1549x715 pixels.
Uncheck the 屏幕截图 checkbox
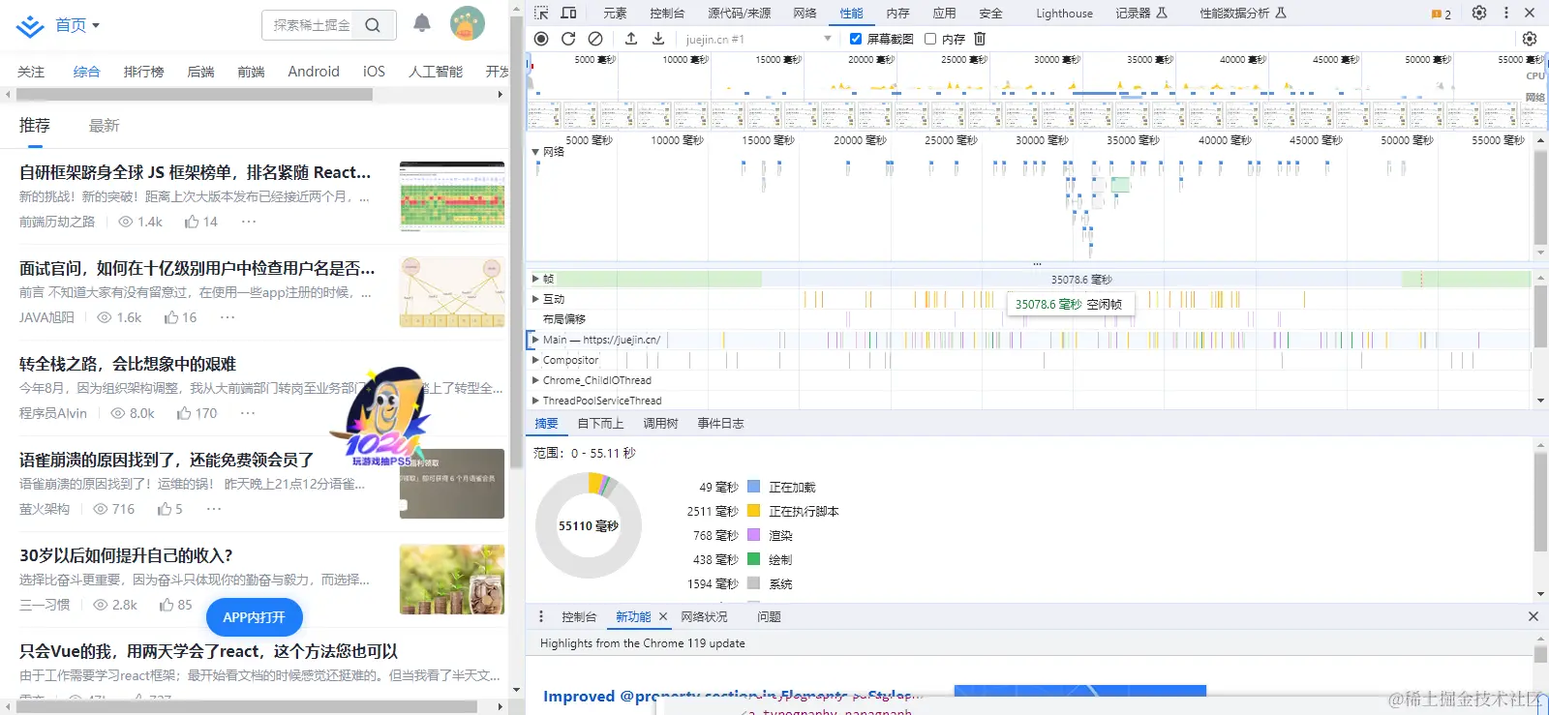point(856,39)
